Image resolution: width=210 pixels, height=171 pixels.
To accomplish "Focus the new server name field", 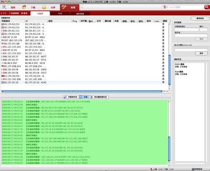I will click(x=191, y=36).
